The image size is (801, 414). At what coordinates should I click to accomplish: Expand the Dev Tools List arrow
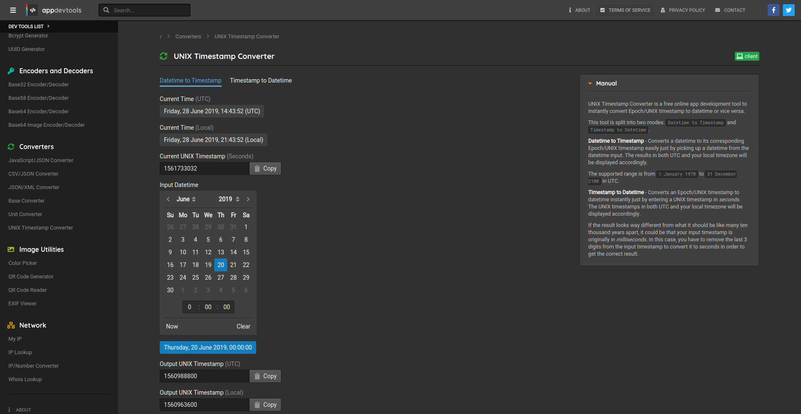[x=48, y=26]
